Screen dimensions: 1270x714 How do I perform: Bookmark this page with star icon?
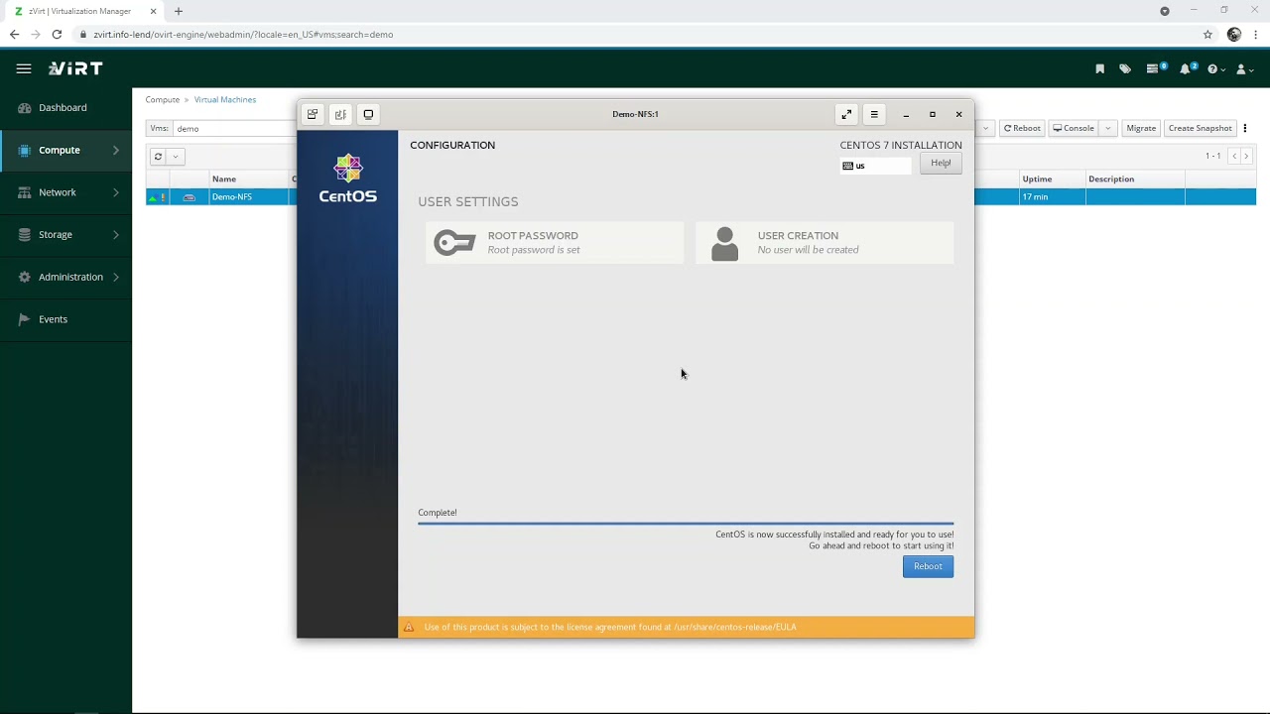[1207, 34]
